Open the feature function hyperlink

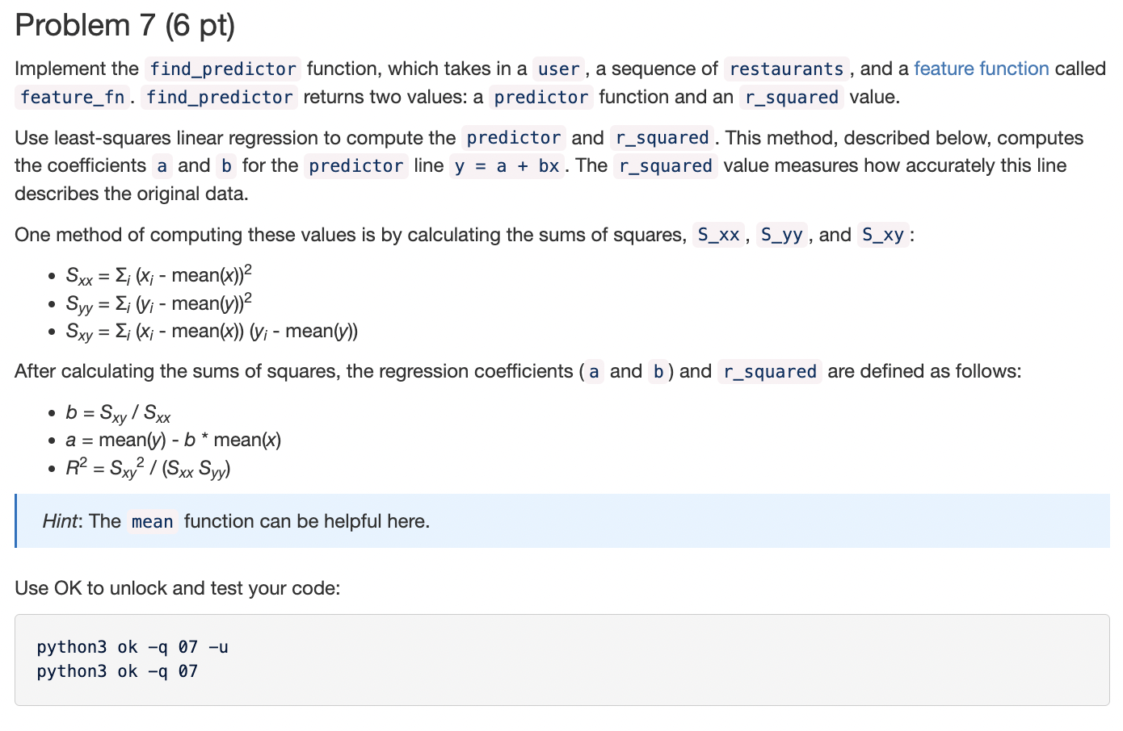tap(982, 69)
